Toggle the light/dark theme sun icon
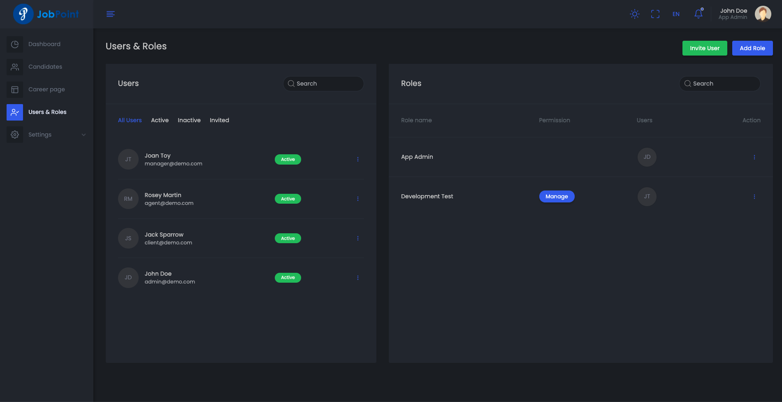 tap(635, 14)
